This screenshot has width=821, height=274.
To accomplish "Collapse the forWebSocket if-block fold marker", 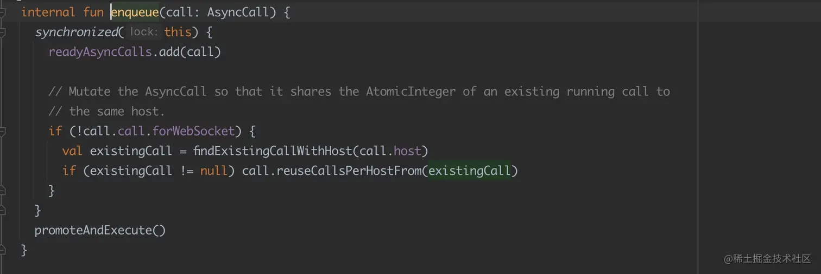I will 3,131.
